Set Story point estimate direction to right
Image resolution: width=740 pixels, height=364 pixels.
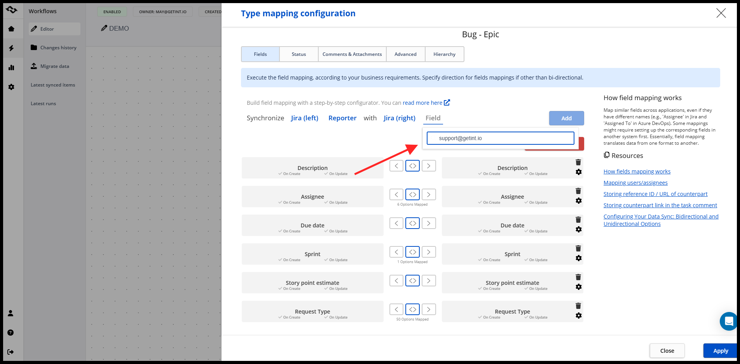428,281
